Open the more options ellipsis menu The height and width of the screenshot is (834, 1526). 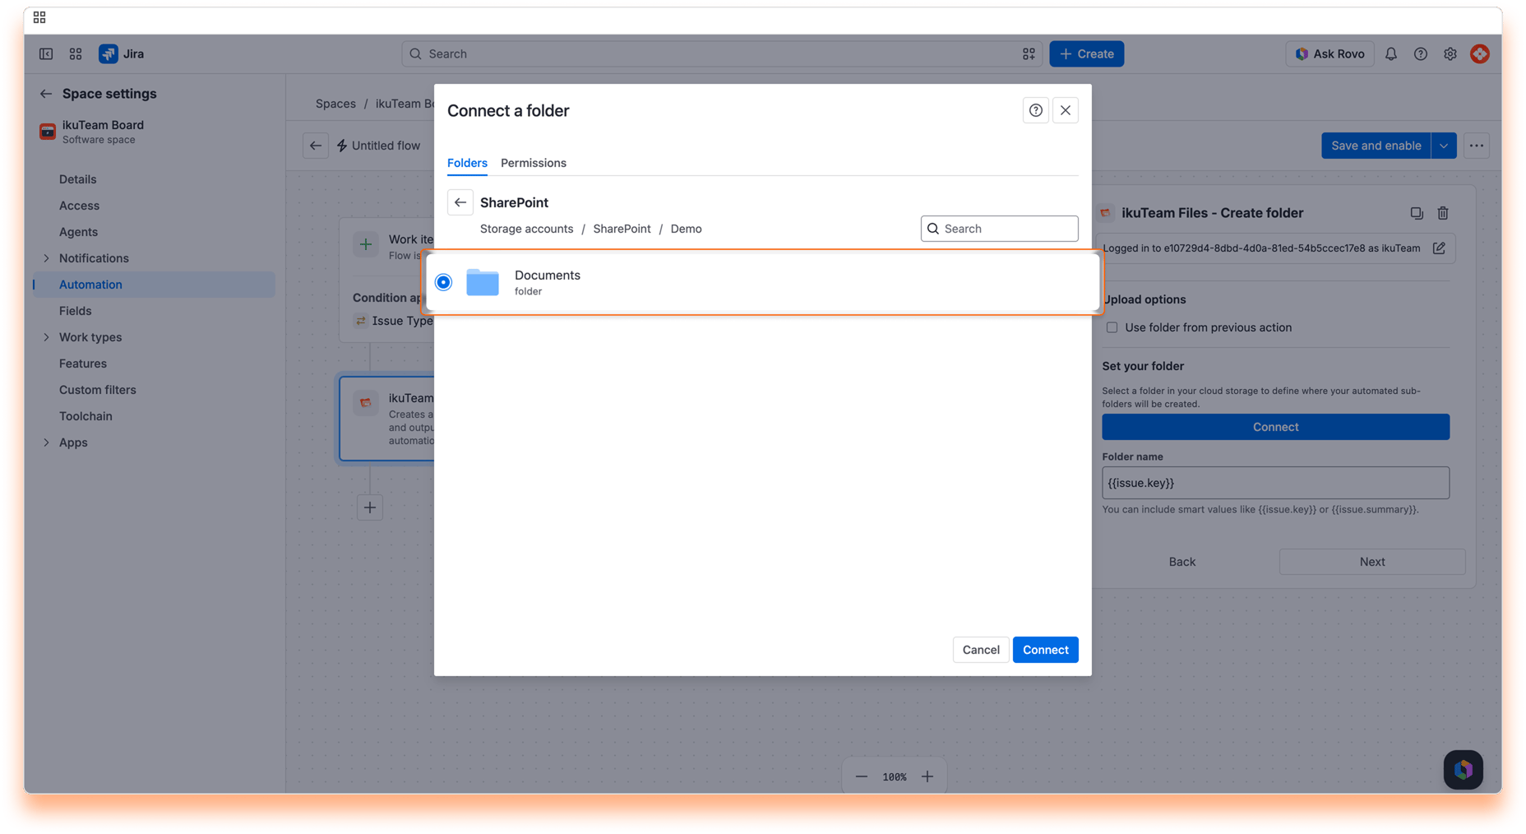coord(1477,146)
